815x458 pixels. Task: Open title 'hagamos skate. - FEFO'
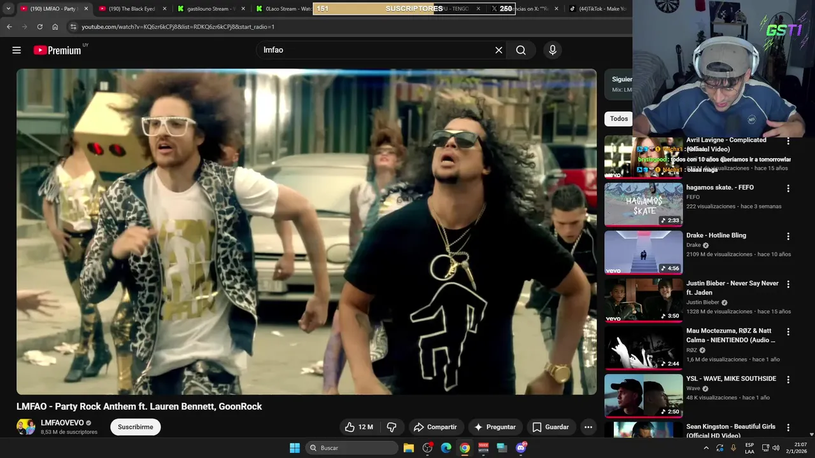(720, 188)
